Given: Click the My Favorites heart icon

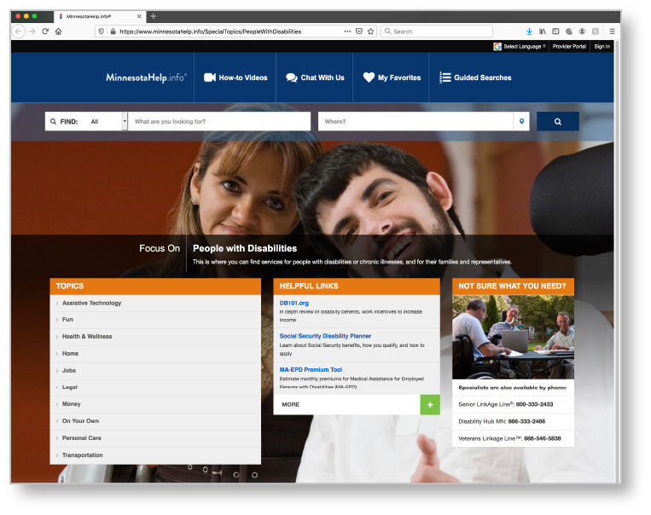Looking at the screenshot, I should pyautogui.click(x=369, y=78).
